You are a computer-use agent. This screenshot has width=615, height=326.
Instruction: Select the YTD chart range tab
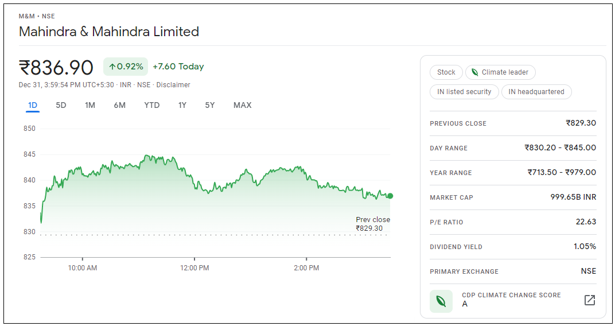pos(152,105)
